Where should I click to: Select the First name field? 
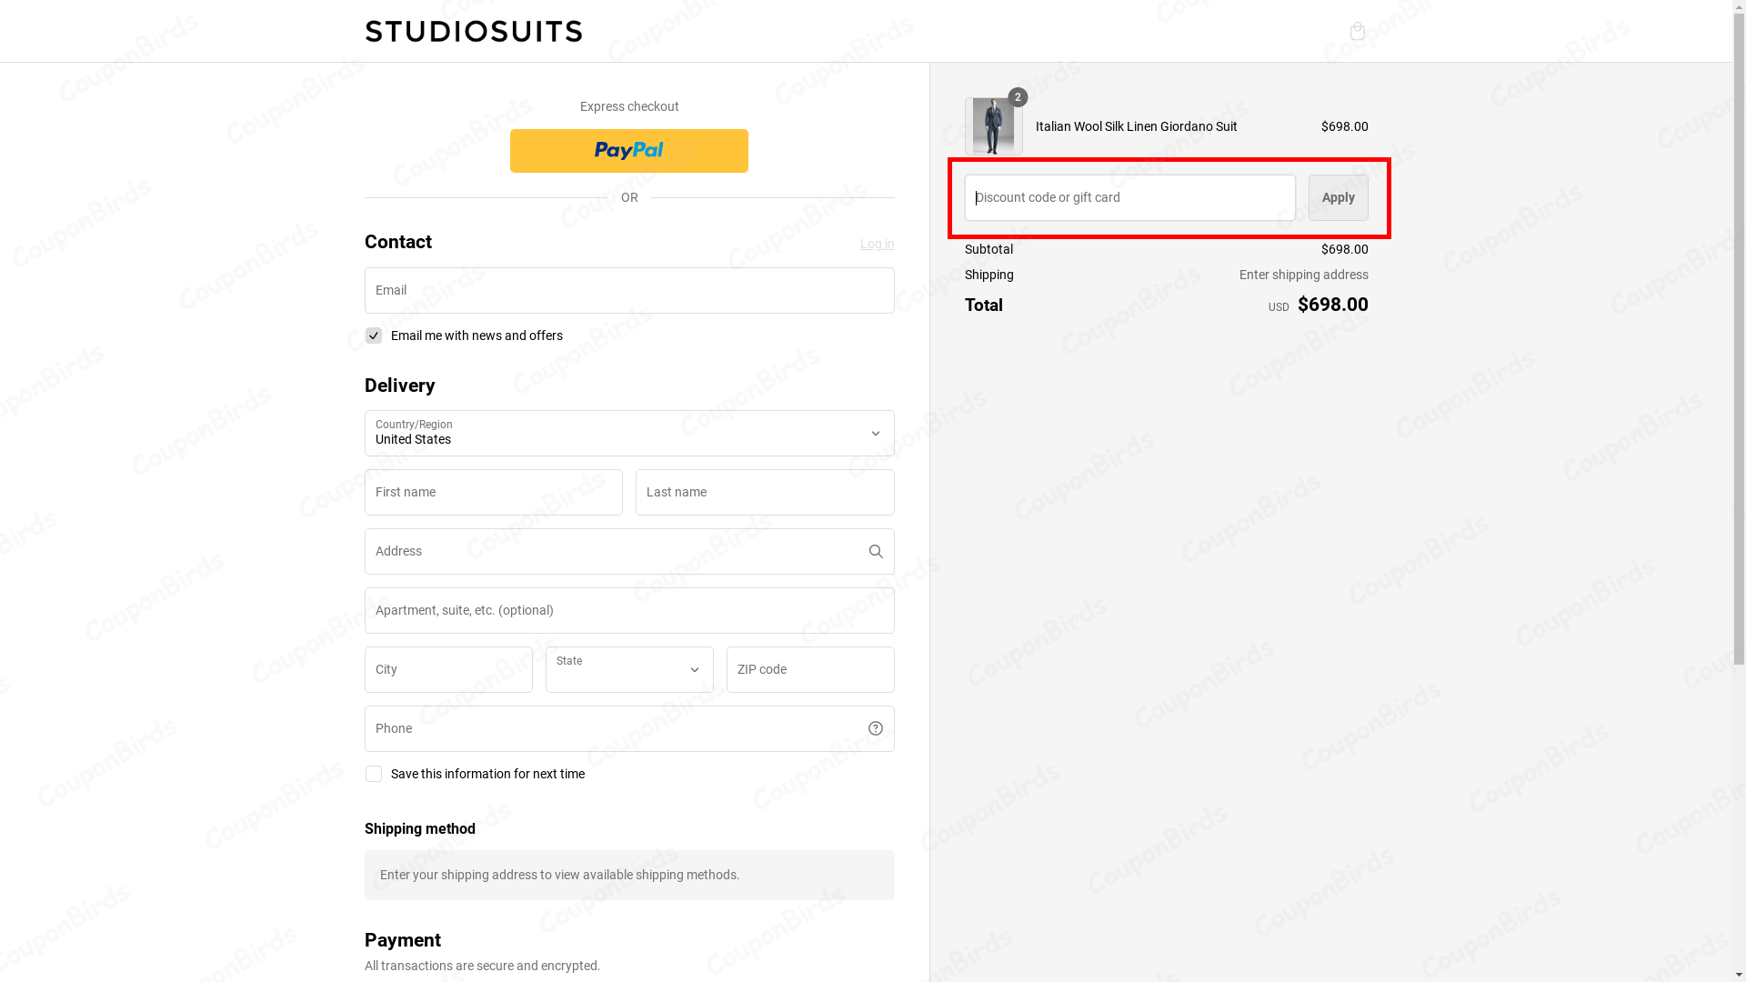pos(493,492)
